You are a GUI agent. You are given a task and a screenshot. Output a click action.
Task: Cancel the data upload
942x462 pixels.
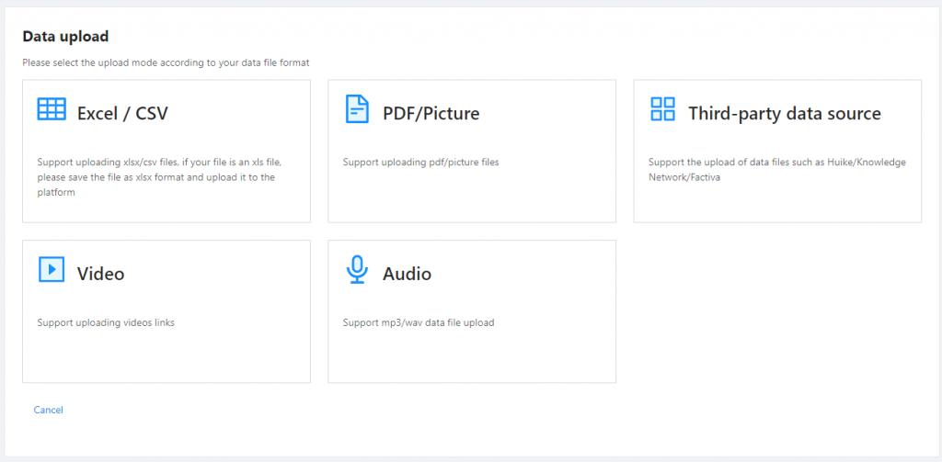pos(49,410)
